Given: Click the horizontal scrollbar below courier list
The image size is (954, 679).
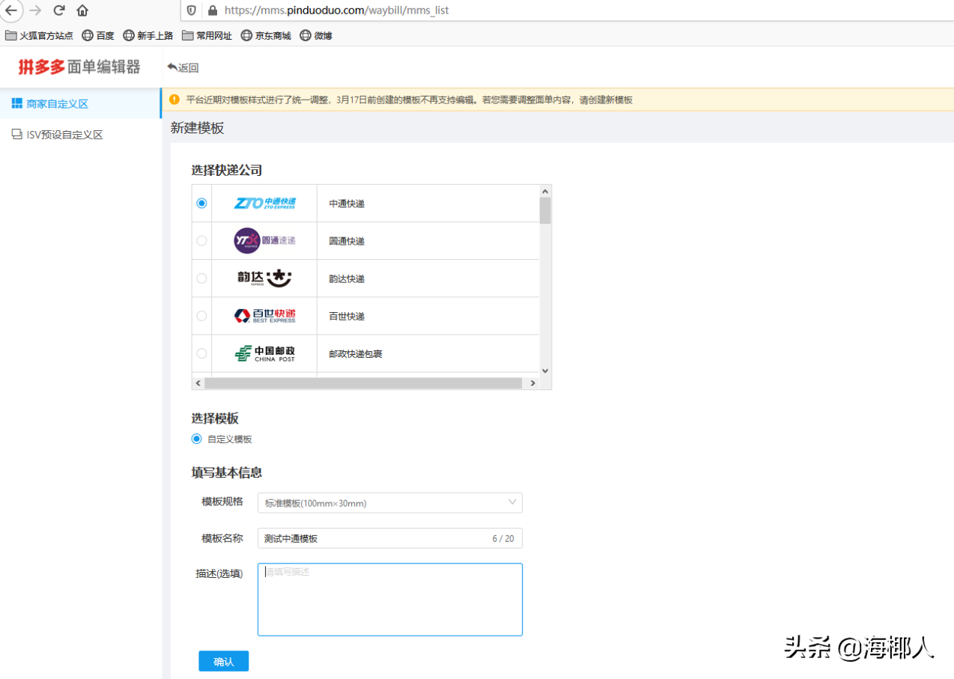Looking at the screenshot, I should coord(365,383).
